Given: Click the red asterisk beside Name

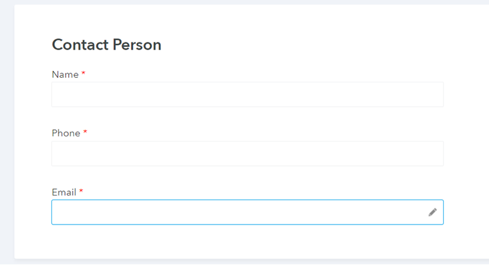Looking at the screenshot, I should pos(84,75).
